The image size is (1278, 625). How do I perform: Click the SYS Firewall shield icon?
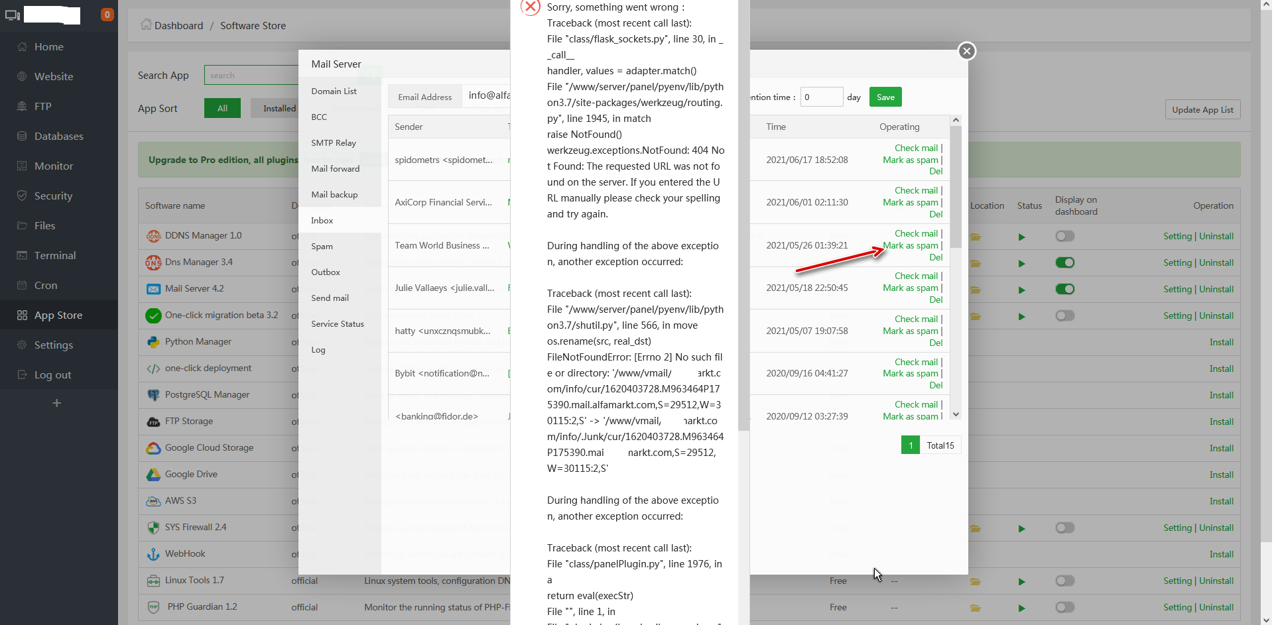(153, 528)
